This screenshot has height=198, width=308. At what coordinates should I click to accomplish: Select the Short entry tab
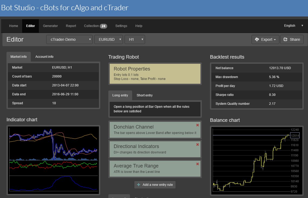point(145,95)
